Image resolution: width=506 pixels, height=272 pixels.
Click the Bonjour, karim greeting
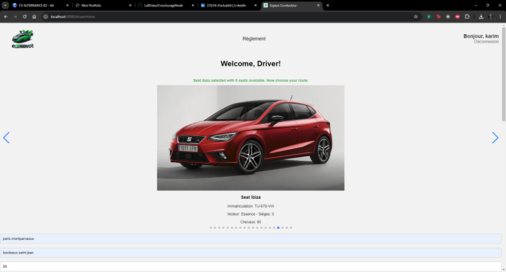click(481, 36)
